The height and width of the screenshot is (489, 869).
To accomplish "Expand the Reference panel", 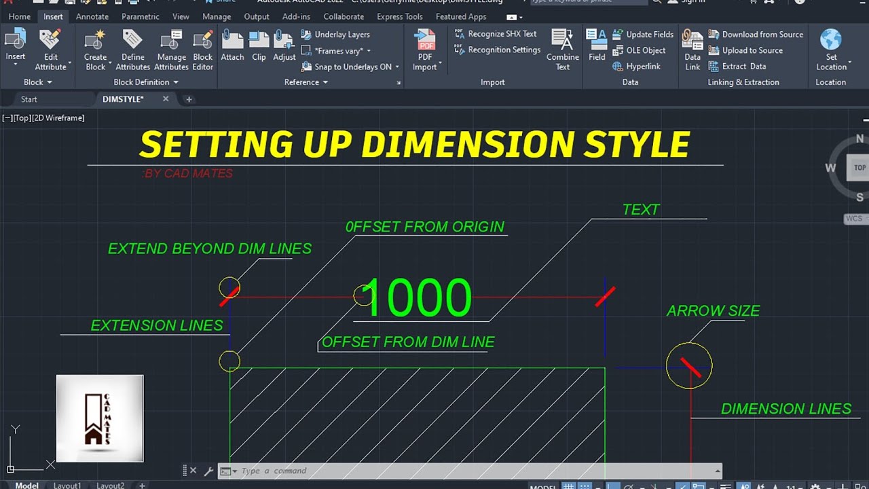I will coord(306,82).
